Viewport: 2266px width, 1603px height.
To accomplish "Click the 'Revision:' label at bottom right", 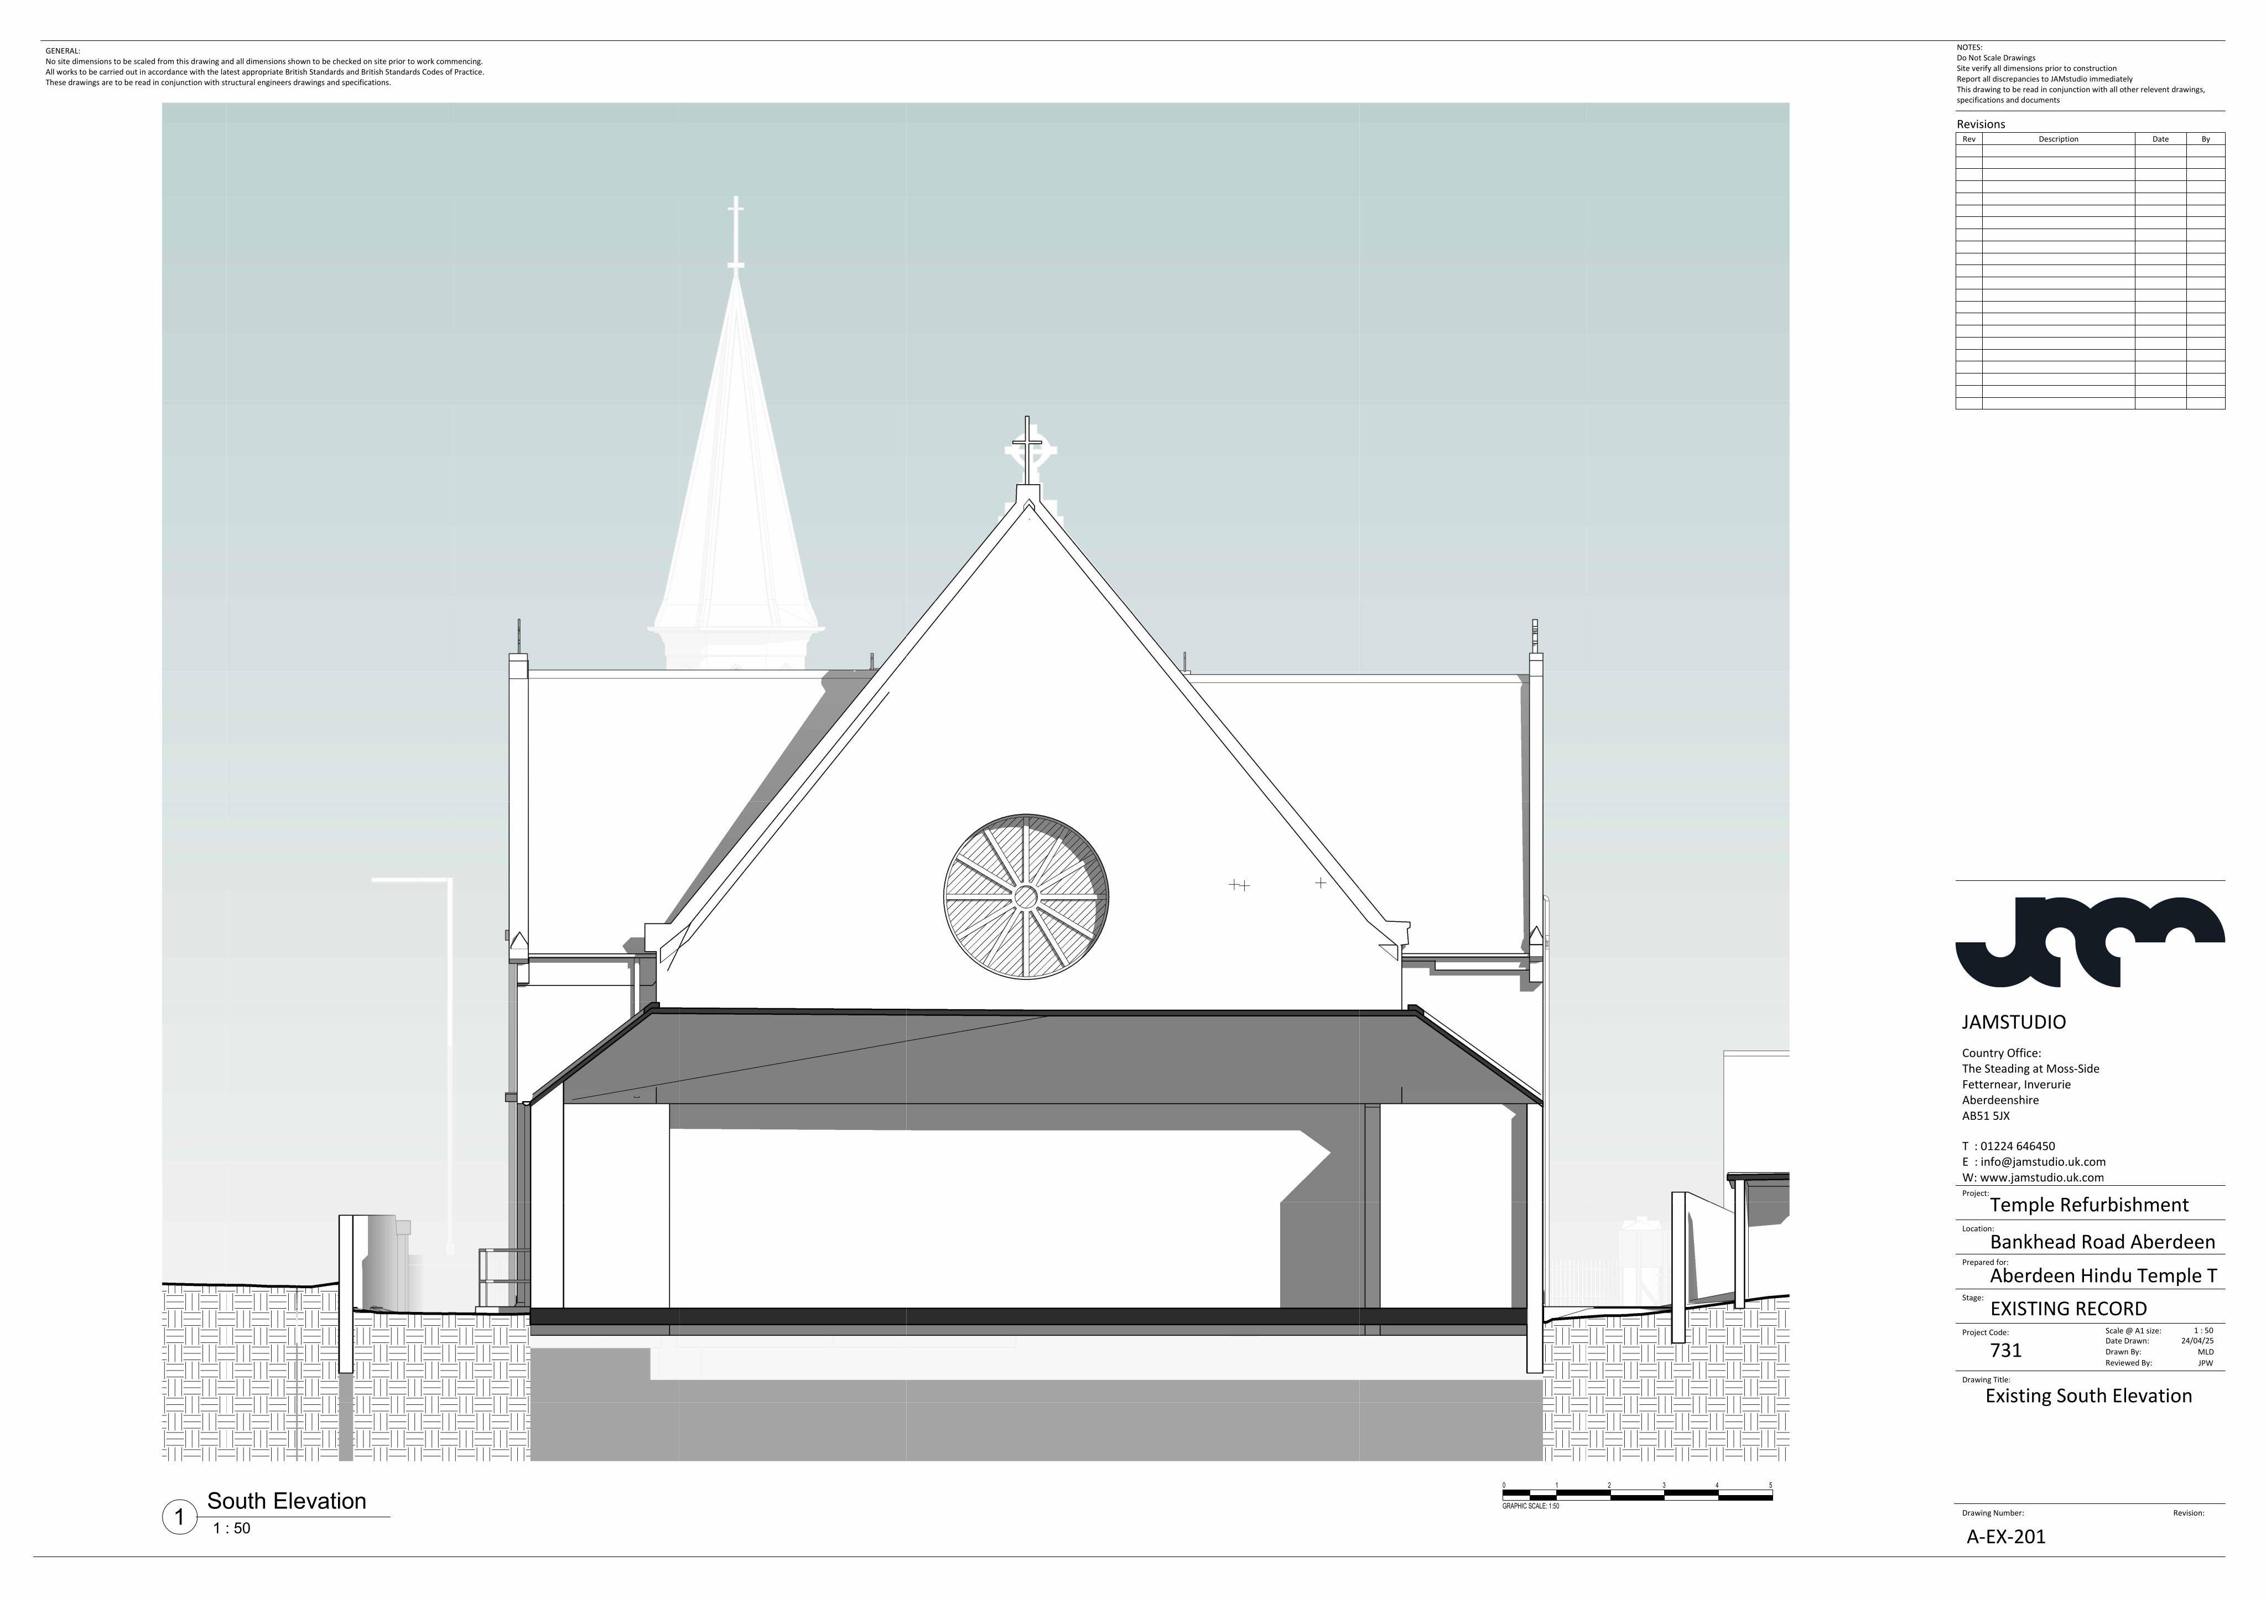I will point(2188,1513).
